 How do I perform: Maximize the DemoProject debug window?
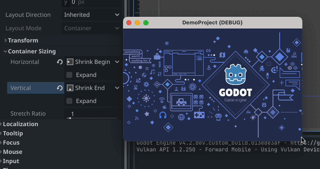pyautogui.click(x=146, y=23)
